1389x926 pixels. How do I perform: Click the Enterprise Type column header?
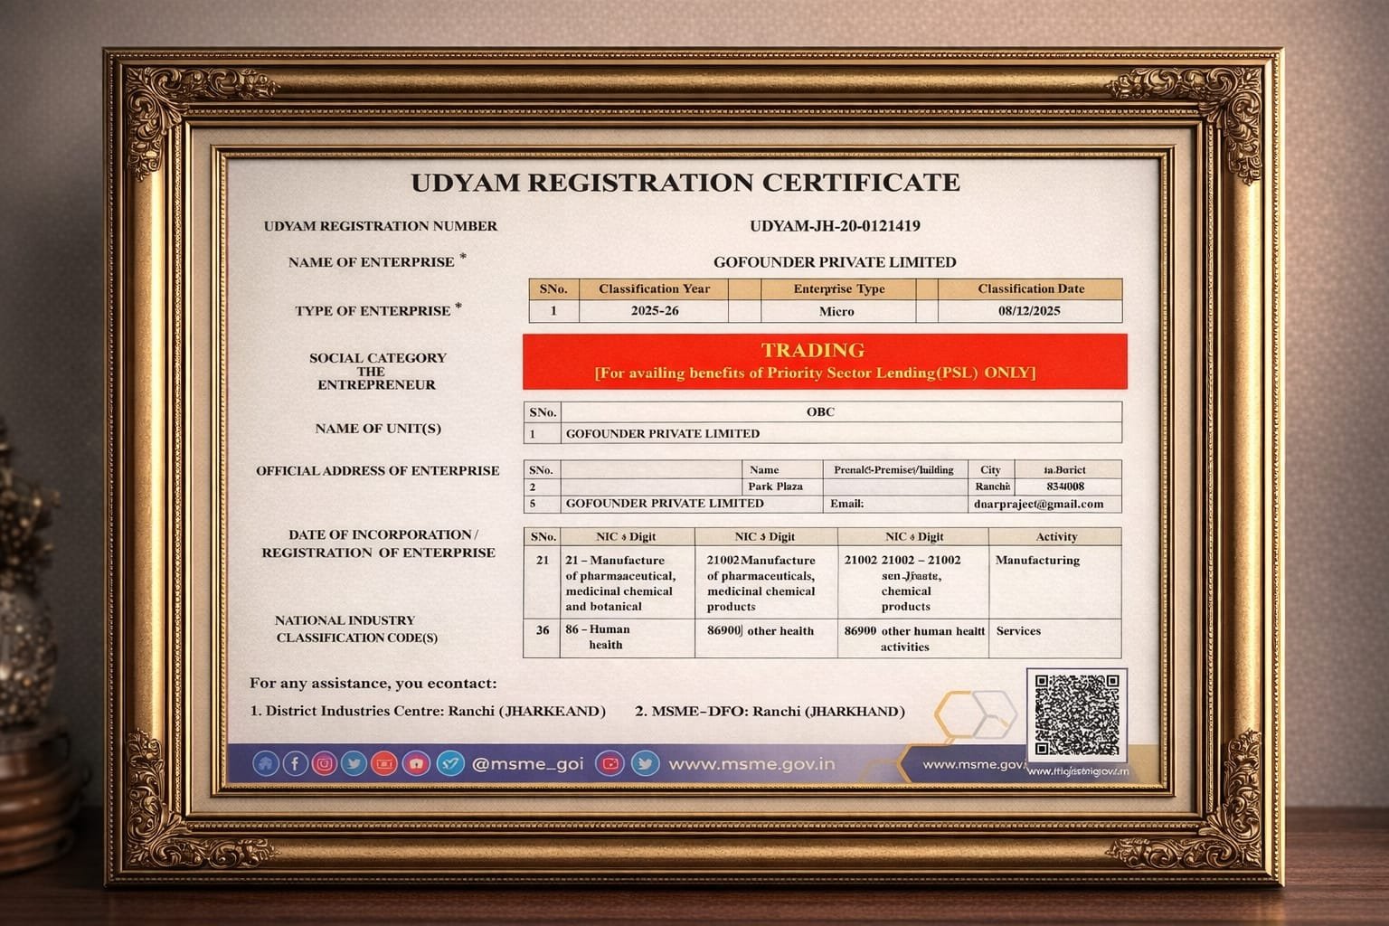[838, 289]
